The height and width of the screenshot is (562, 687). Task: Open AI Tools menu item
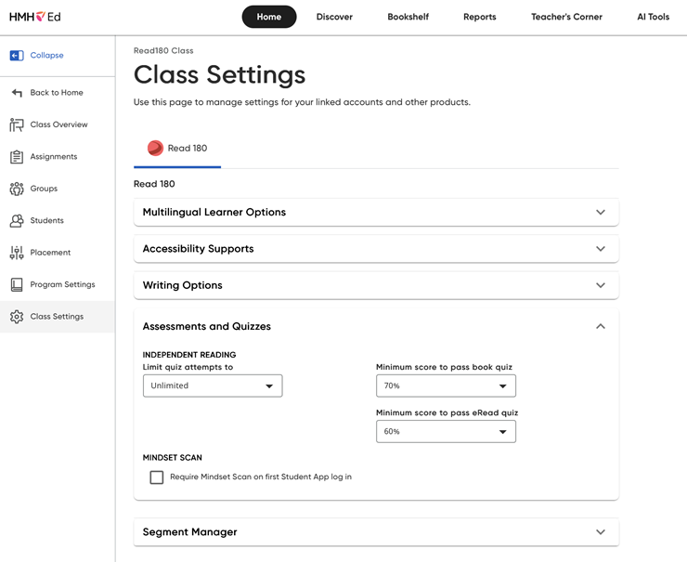click(x=653, y=17)
